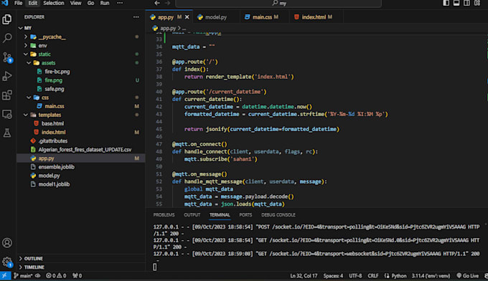The height and width of the screenshot is (281, 488).
Task: Open the Run menu
Action: [x=105, y=3]
